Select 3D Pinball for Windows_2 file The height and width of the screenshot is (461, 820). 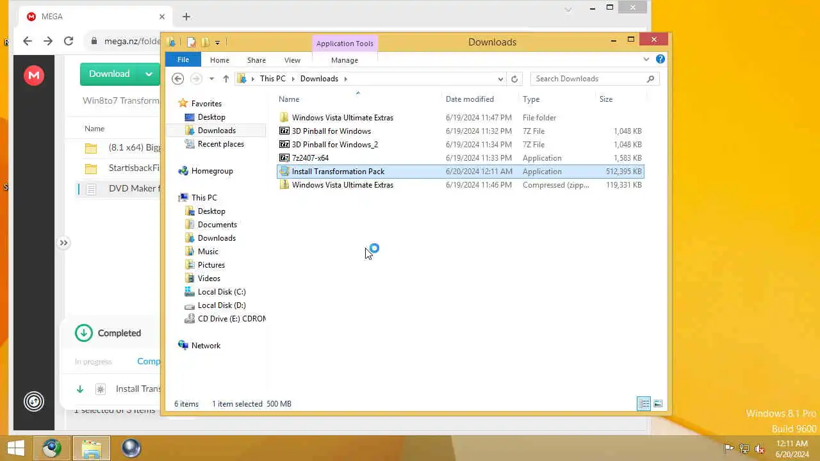pyautogui.click(x=460, y=145)
